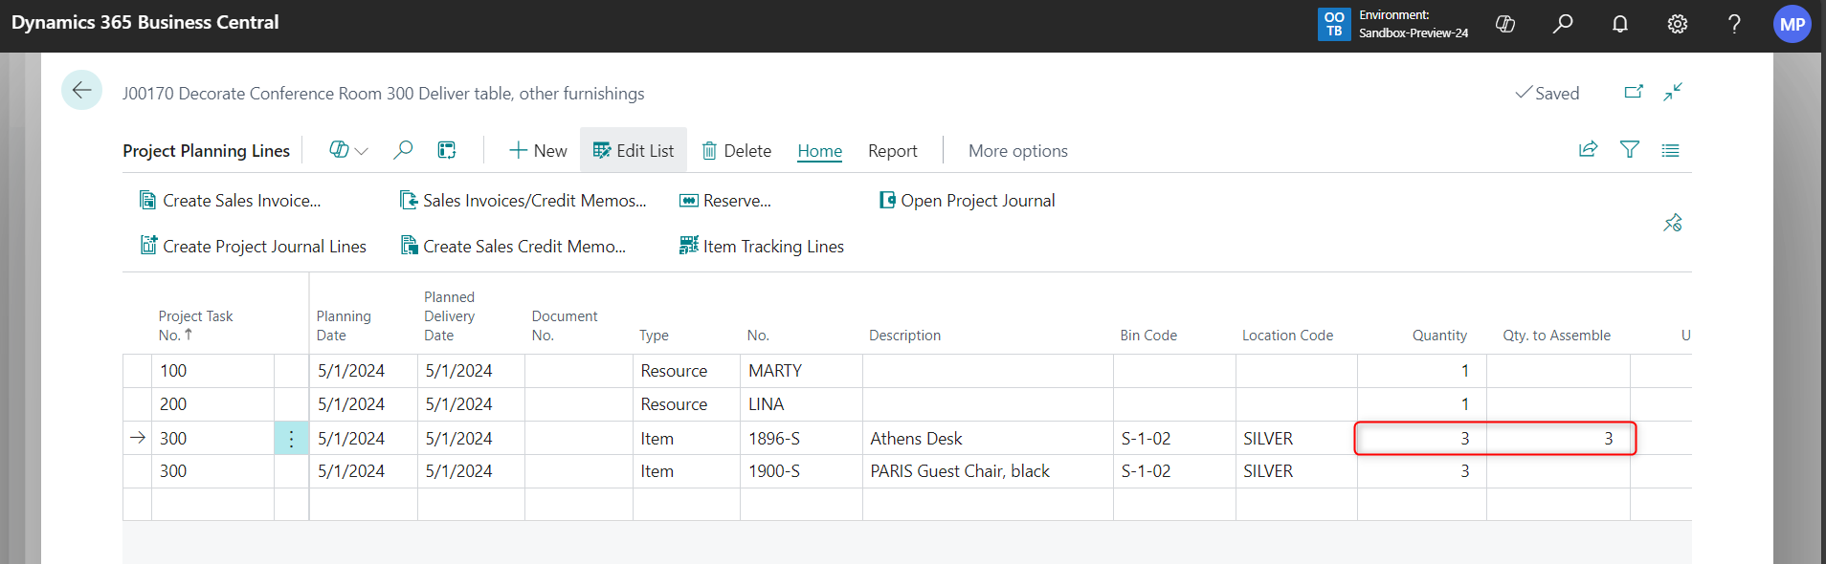Viewport: 1826px width, 564px height.
Task: Open page in new window icon
Action: 1634,92
